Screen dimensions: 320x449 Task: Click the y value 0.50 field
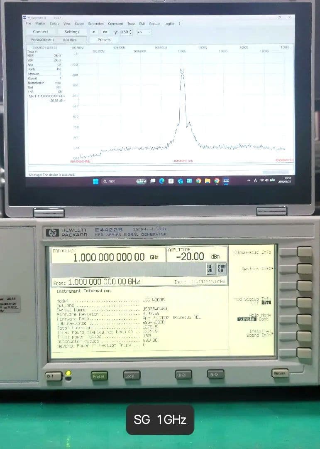tap(125, 32)
